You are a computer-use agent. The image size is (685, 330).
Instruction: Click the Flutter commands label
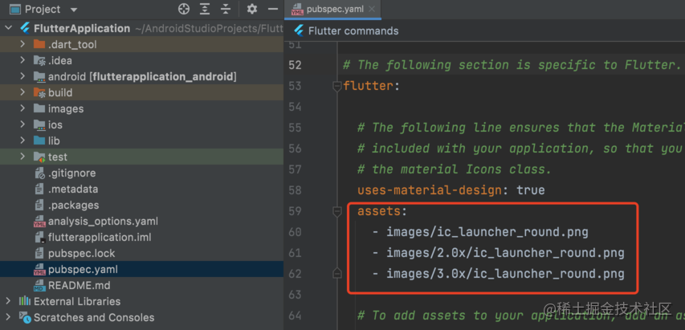coord(353,31)
